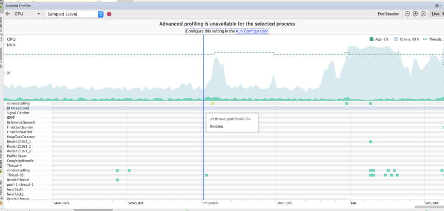Open the Favorites side tab
Image resolution: width=444 pixels, height=211 pixels.
1,192
